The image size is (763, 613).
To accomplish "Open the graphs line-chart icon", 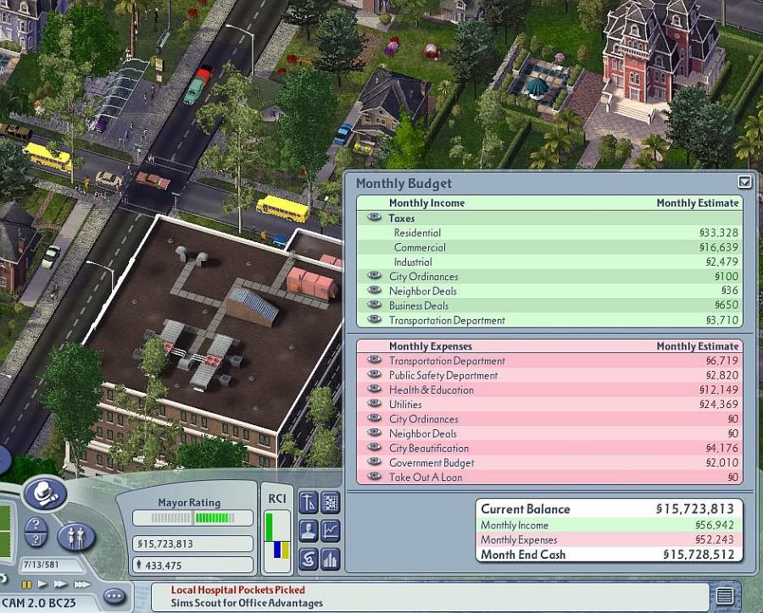I will 331,530.
